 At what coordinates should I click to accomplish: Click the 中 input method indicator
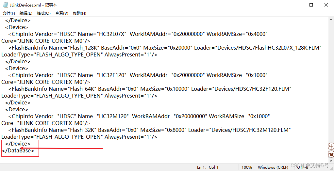(331, 146)
